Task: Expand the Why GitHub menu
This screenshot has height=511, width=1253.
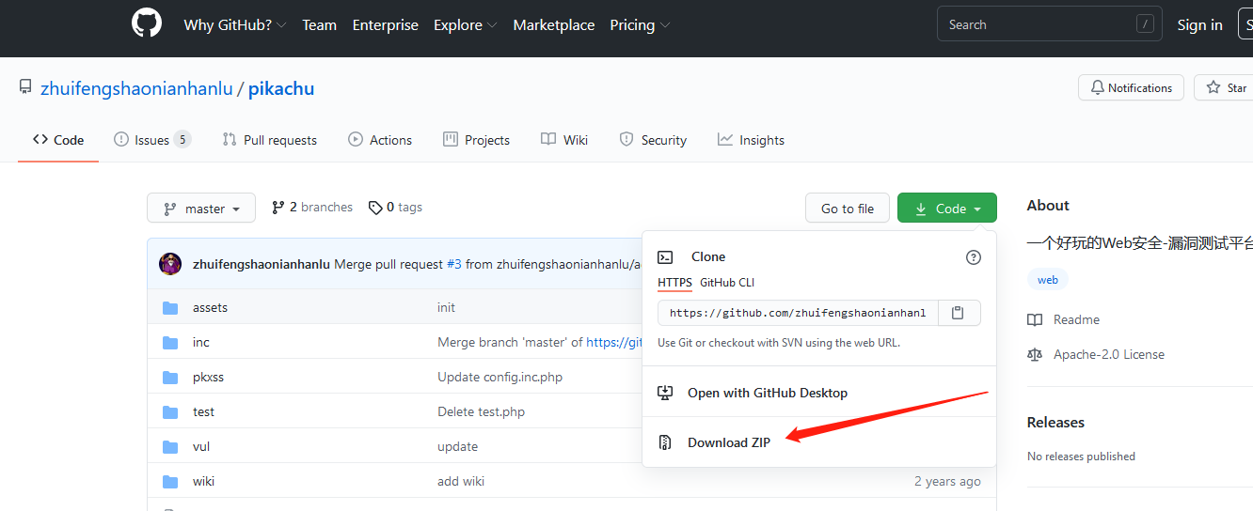Action: [234, 25]
